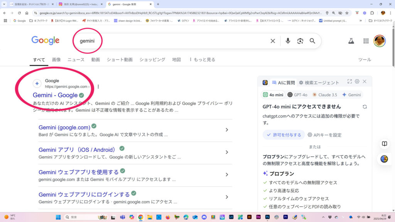Click the magnifier search submit icon
Viewport: 395px width, 222px height.
point(312,41)
